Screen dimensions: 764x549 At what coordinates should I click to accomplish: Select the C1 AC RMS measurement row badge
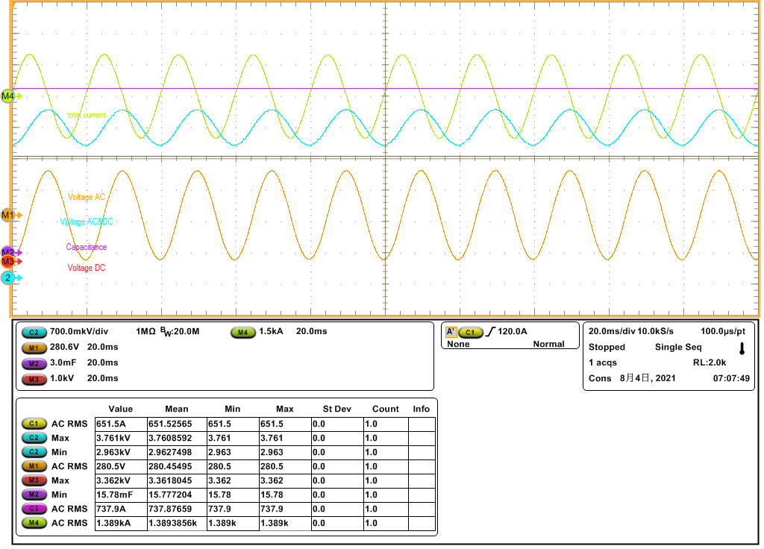click(34, 424)
